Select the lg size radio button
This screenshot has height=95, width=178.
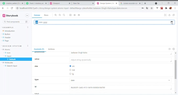point(70,74)
